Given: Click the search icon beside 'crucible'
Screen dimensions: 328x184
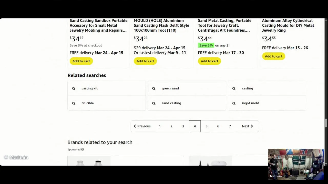Looking at the screenshot, I should pos(74,103).
